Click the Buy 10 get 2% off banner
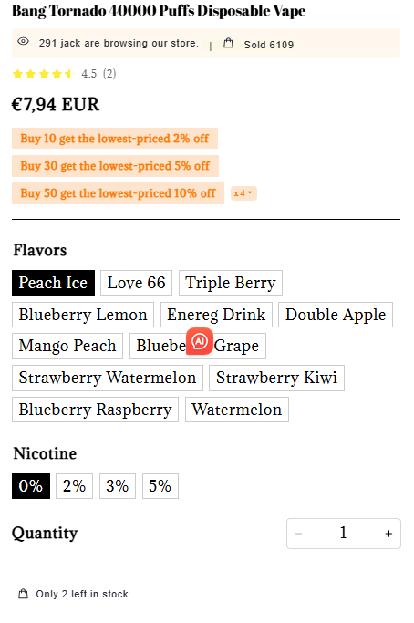Screen dimensions: 414x623 [115, 139]
